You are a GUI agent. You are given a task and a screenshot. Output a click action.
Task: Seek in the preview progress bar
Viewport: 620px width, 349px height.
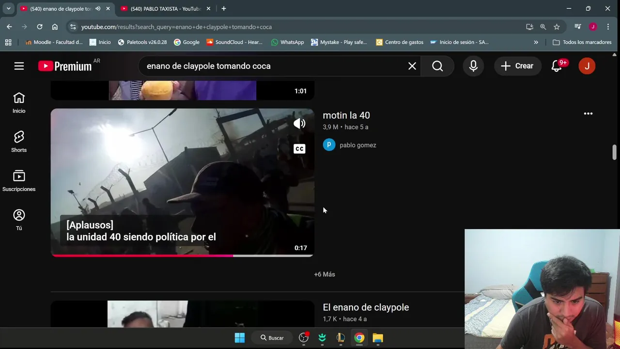coord(183,255)
